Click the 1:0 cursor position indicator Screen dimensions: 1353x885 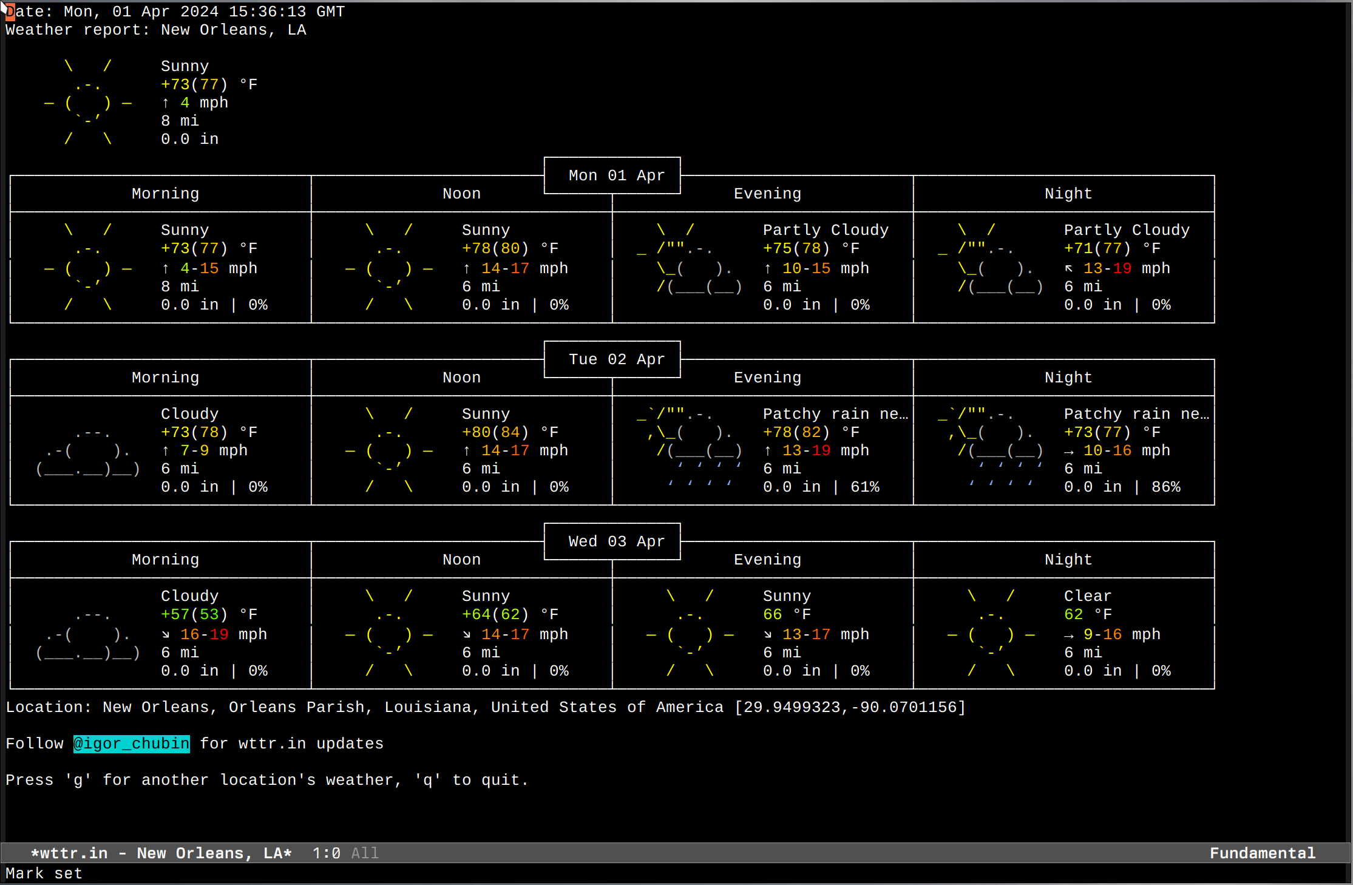(x=326, y=853)
